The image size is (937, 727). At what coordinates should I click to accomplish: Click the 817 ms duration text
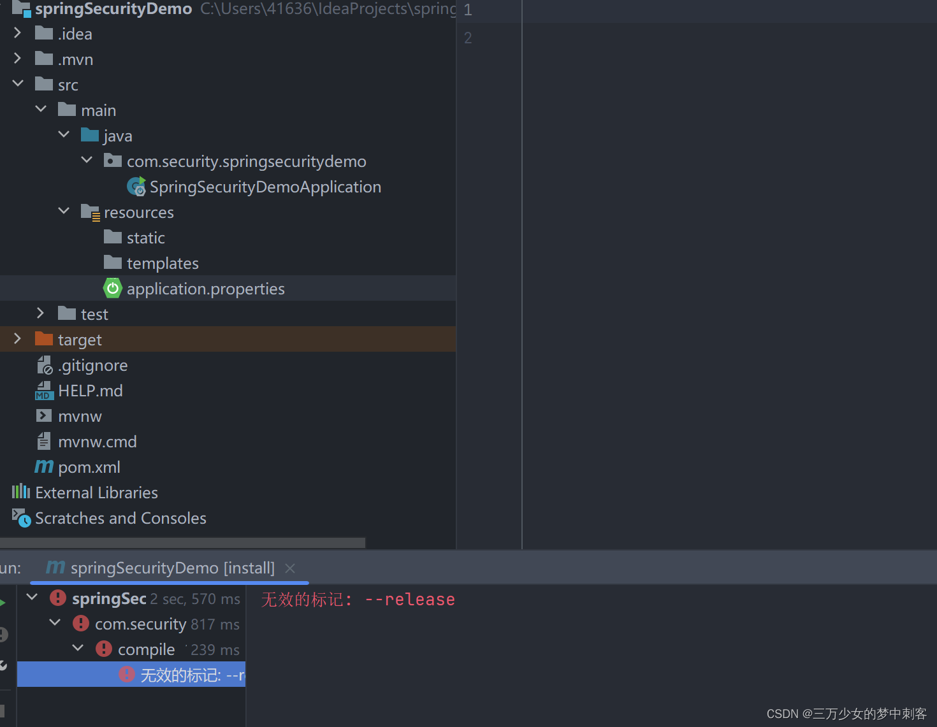coord(215,624)
